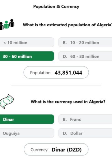This screenshot has height=158, width=112.
Task: Click the 'Population:' label text
Action: [41, 73]
